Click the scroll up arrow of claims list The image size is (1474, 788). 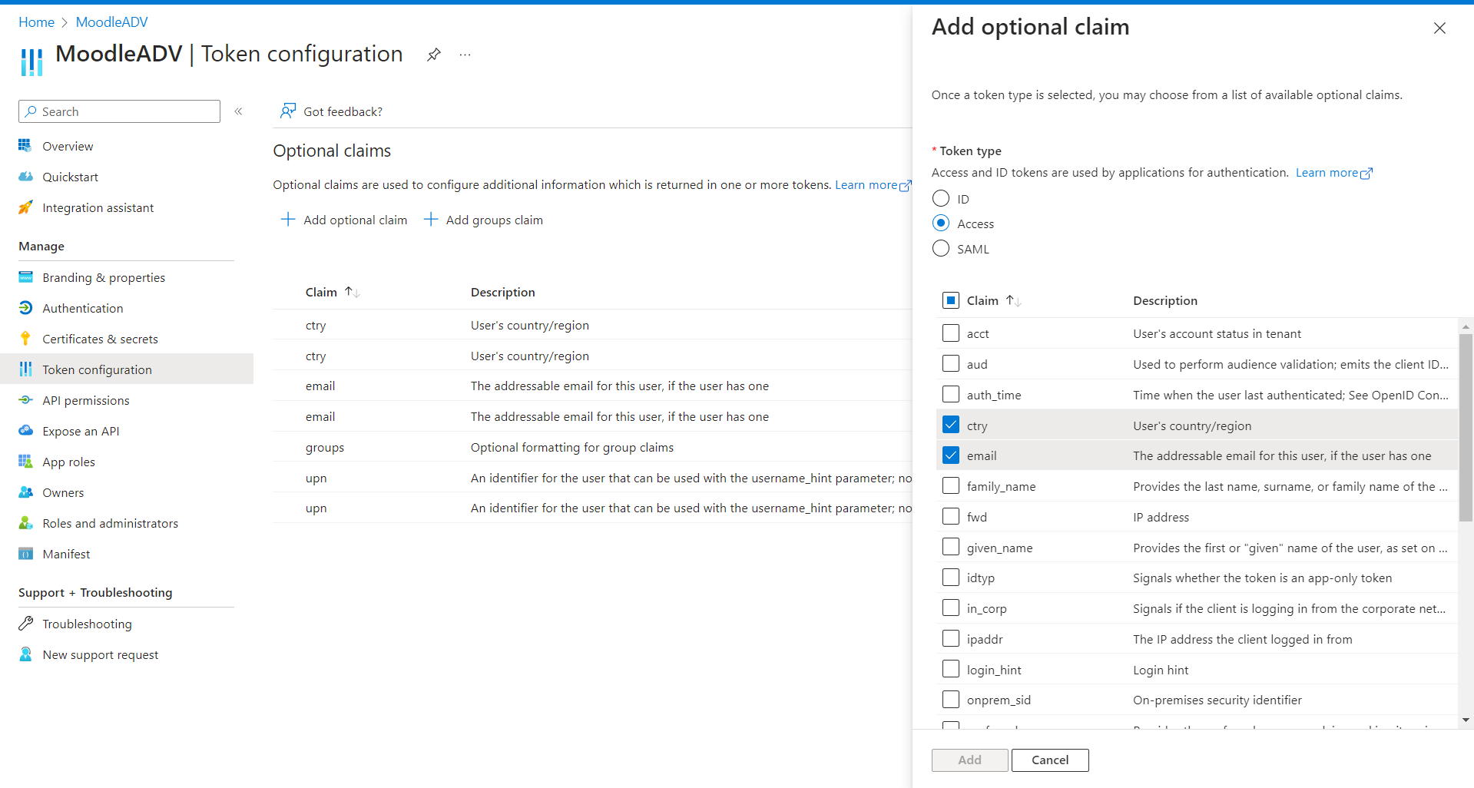1466,326
